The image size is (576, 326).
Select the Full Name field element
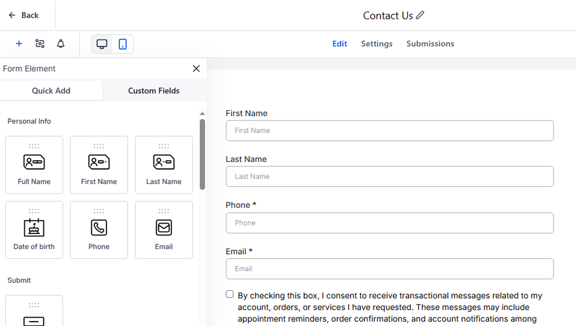(34, 165)
